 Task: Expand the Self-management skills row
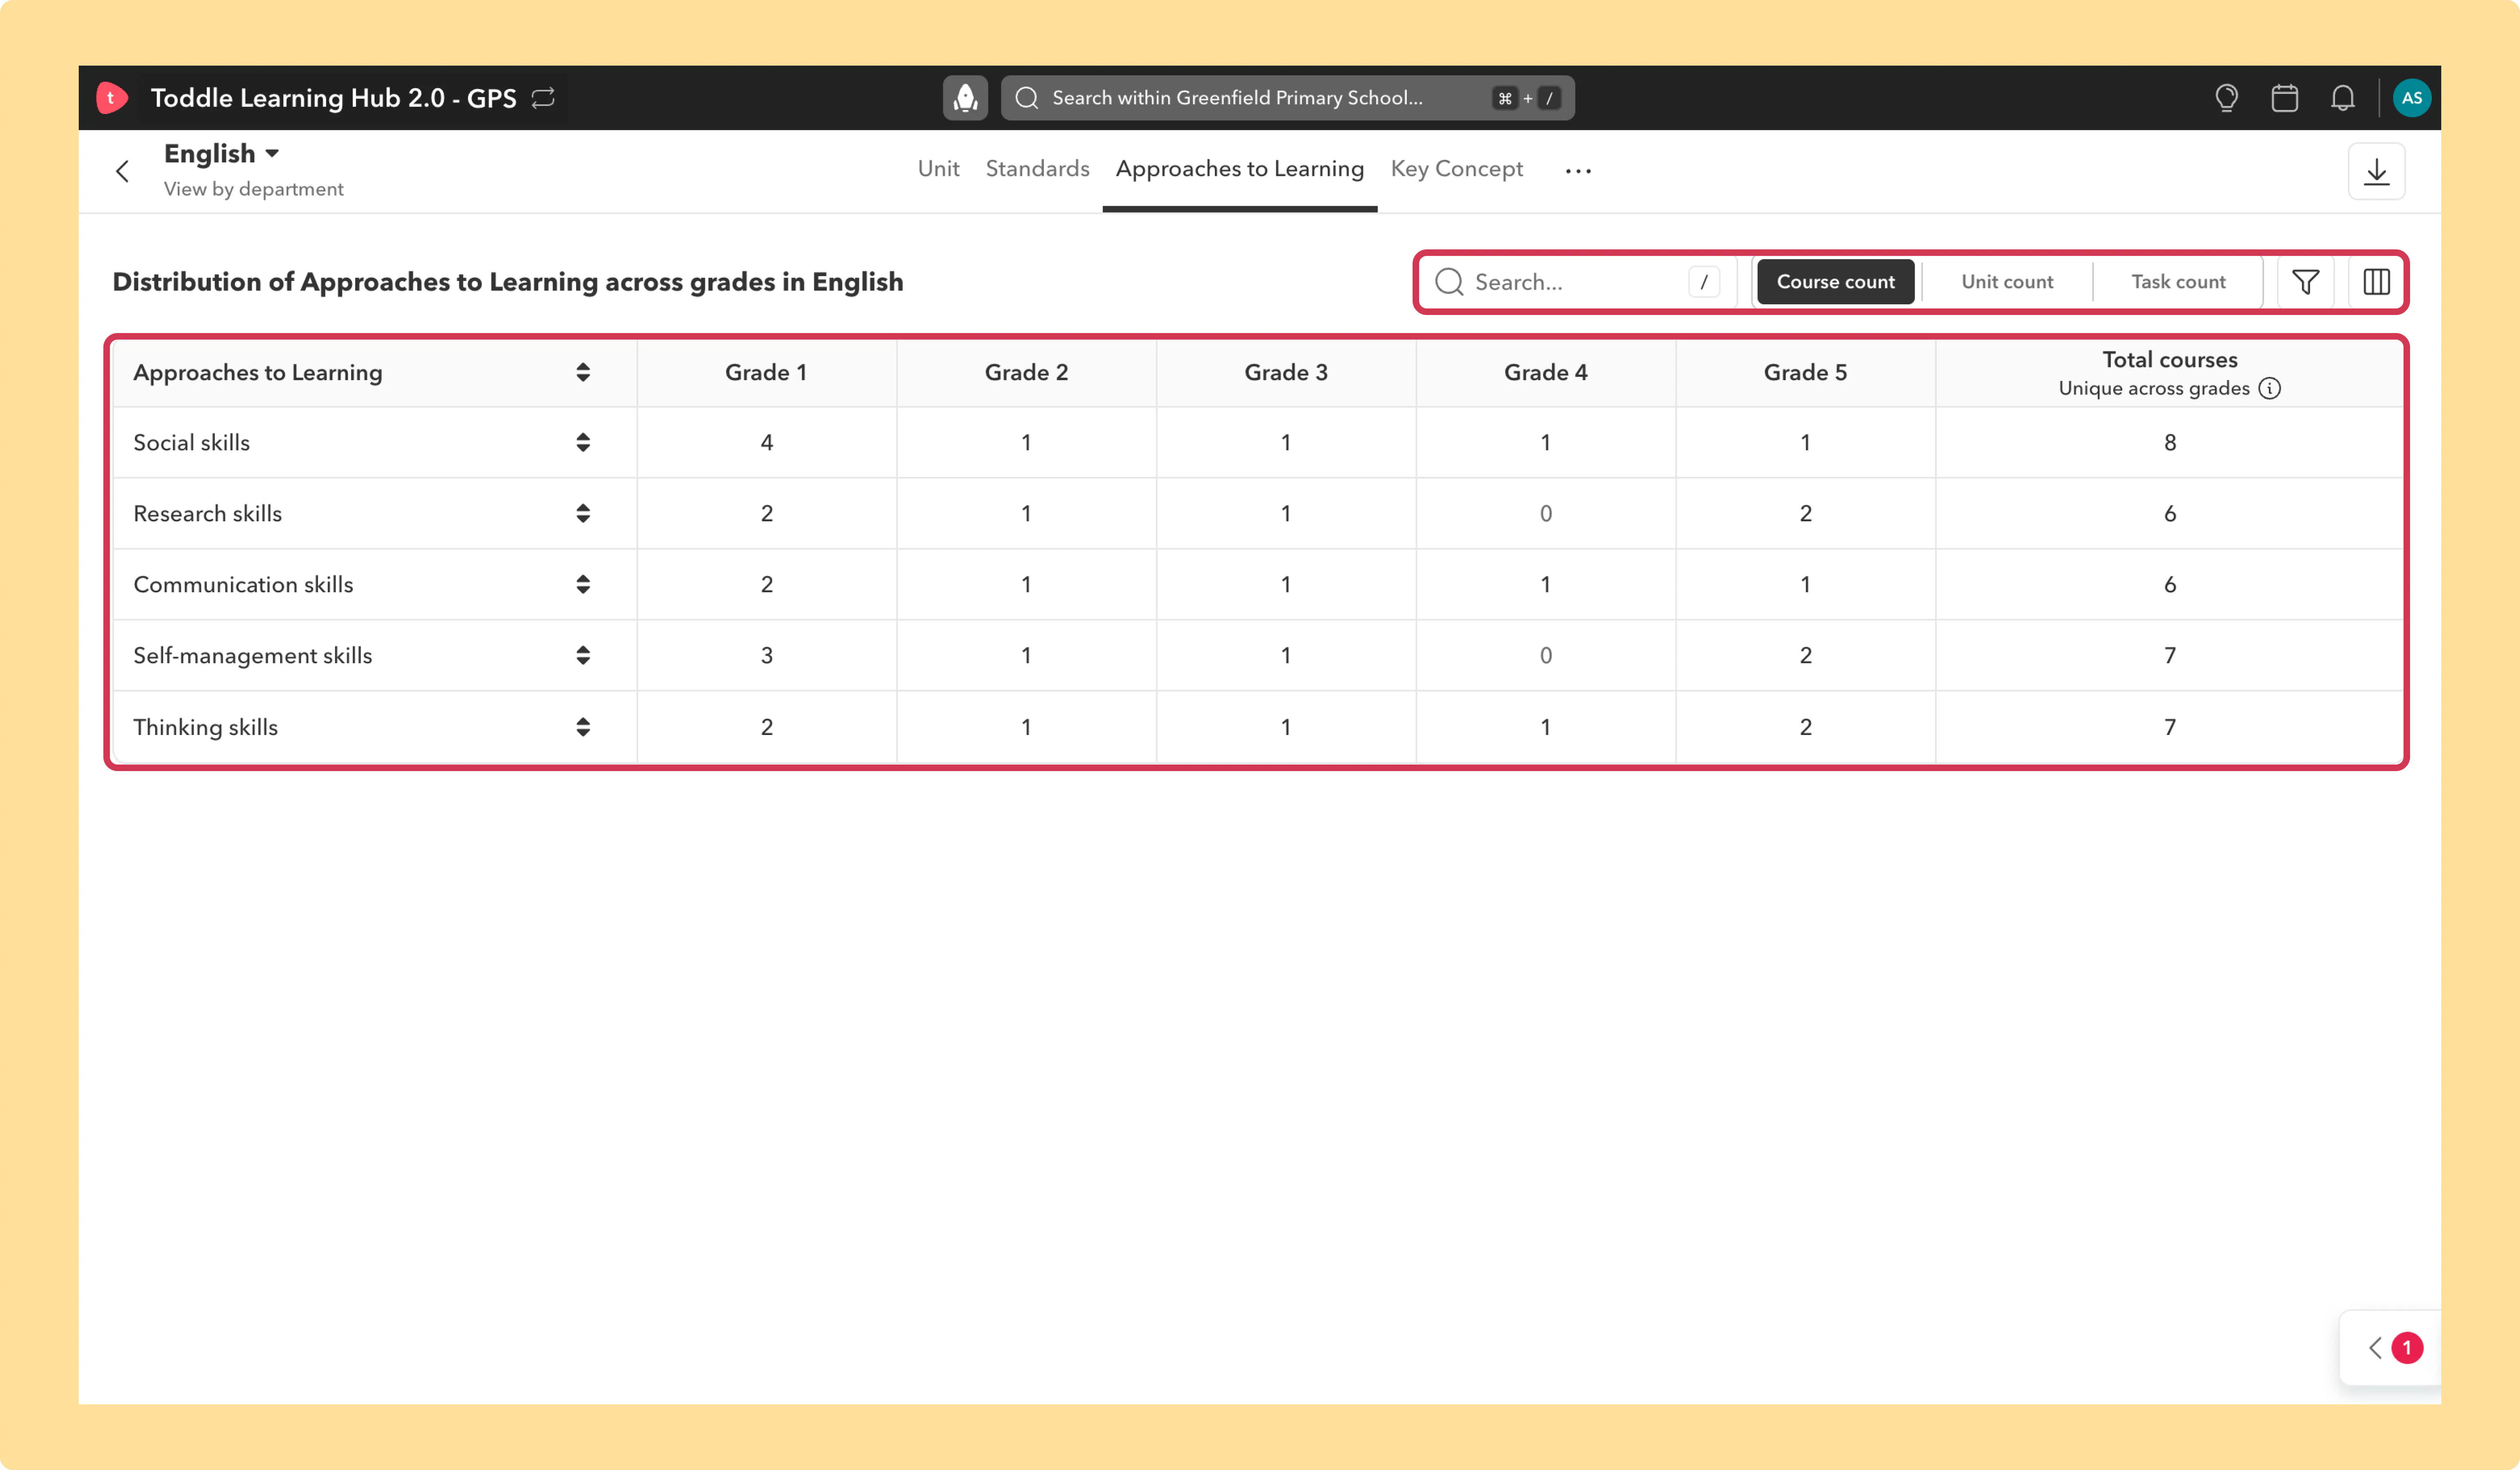pos(583,655)
